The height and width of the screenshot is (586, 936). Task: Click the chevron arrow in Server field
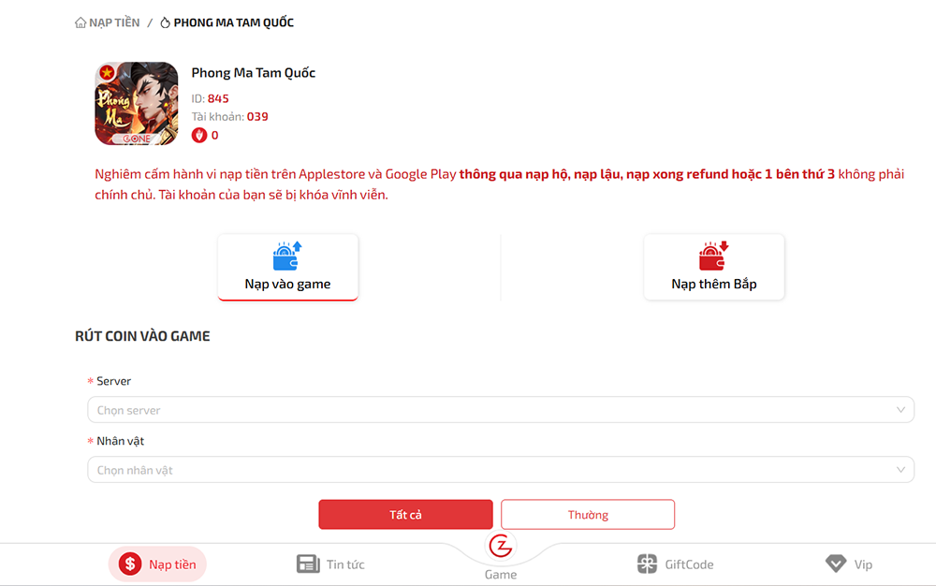point(900,410)
